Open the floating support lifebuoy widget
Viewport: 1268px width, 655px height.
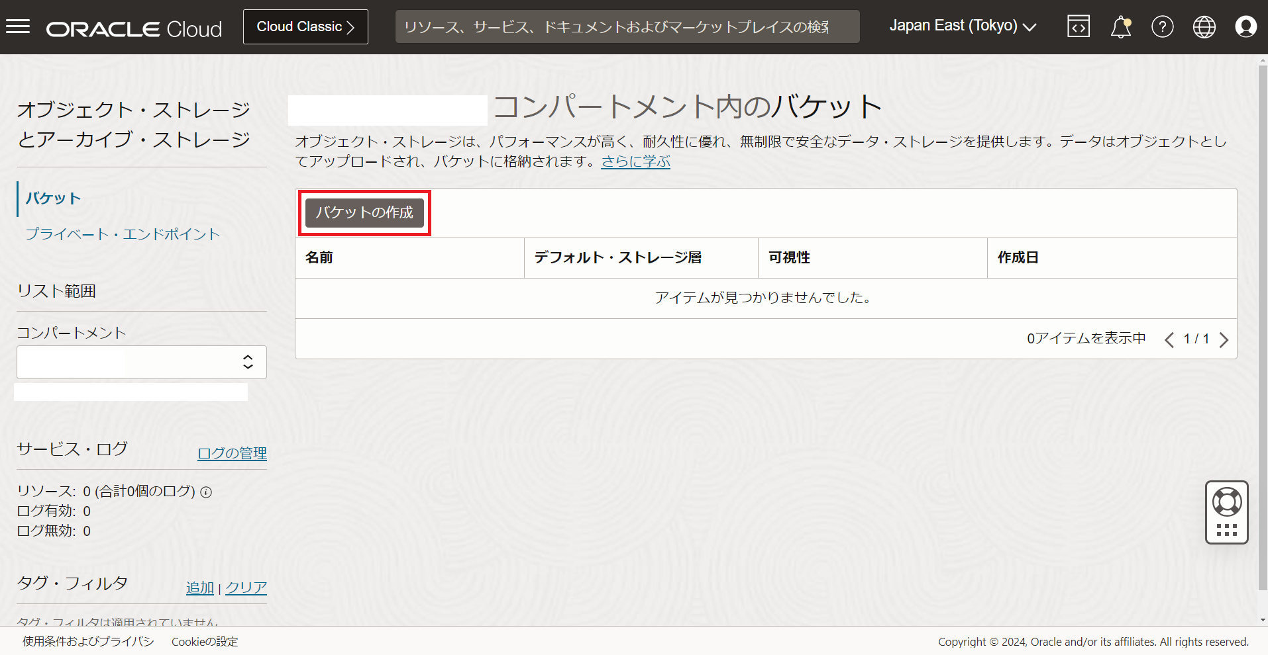click(x=1226, y=503)
